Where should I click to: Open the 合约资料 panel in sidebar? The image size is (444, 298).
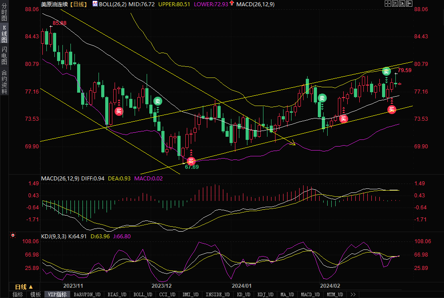(4, 82)
